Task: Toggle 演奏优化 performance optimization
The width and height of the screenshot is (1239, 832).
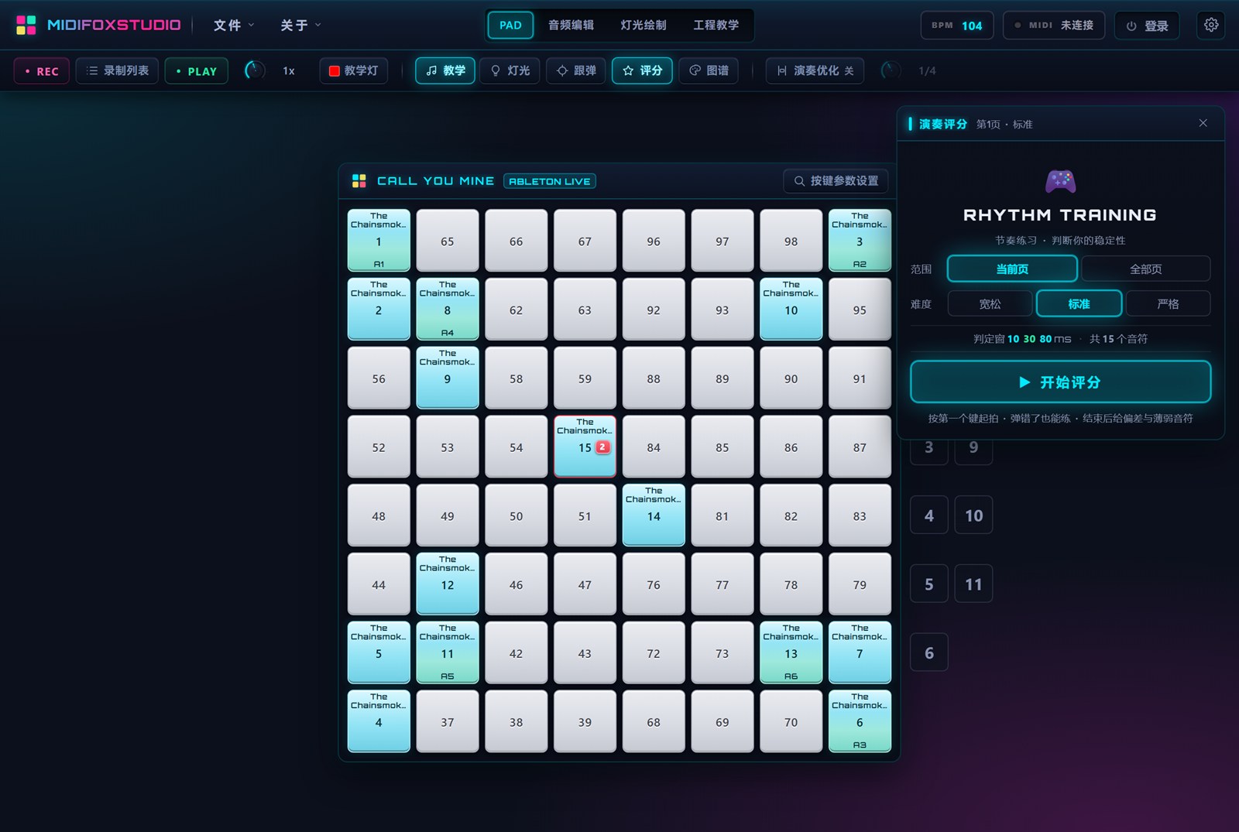Action: 815,70
